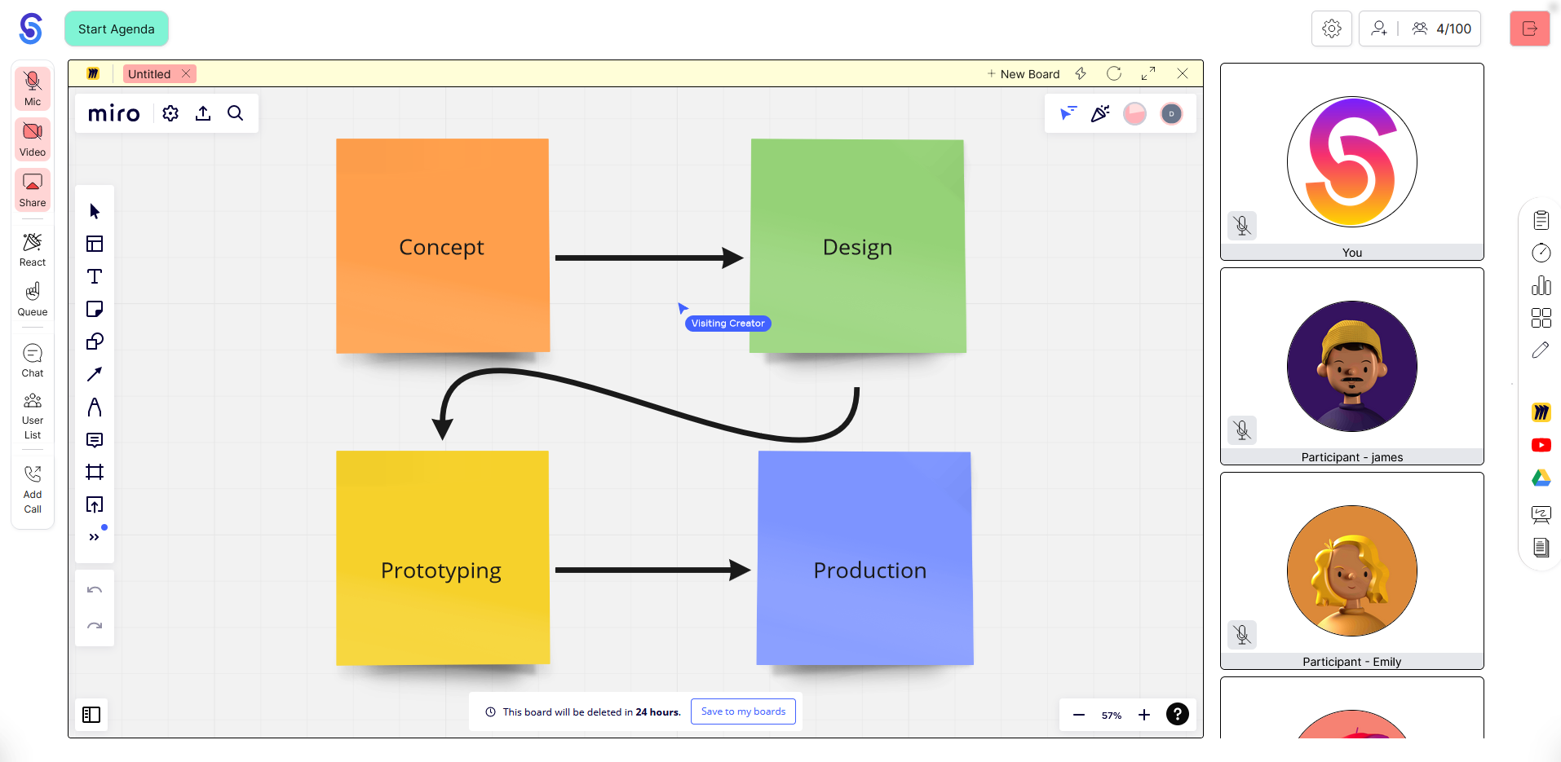Viewport: 1561px width, 762px height.
Task: Open Miro board settings gear
Action: point(170,113)
